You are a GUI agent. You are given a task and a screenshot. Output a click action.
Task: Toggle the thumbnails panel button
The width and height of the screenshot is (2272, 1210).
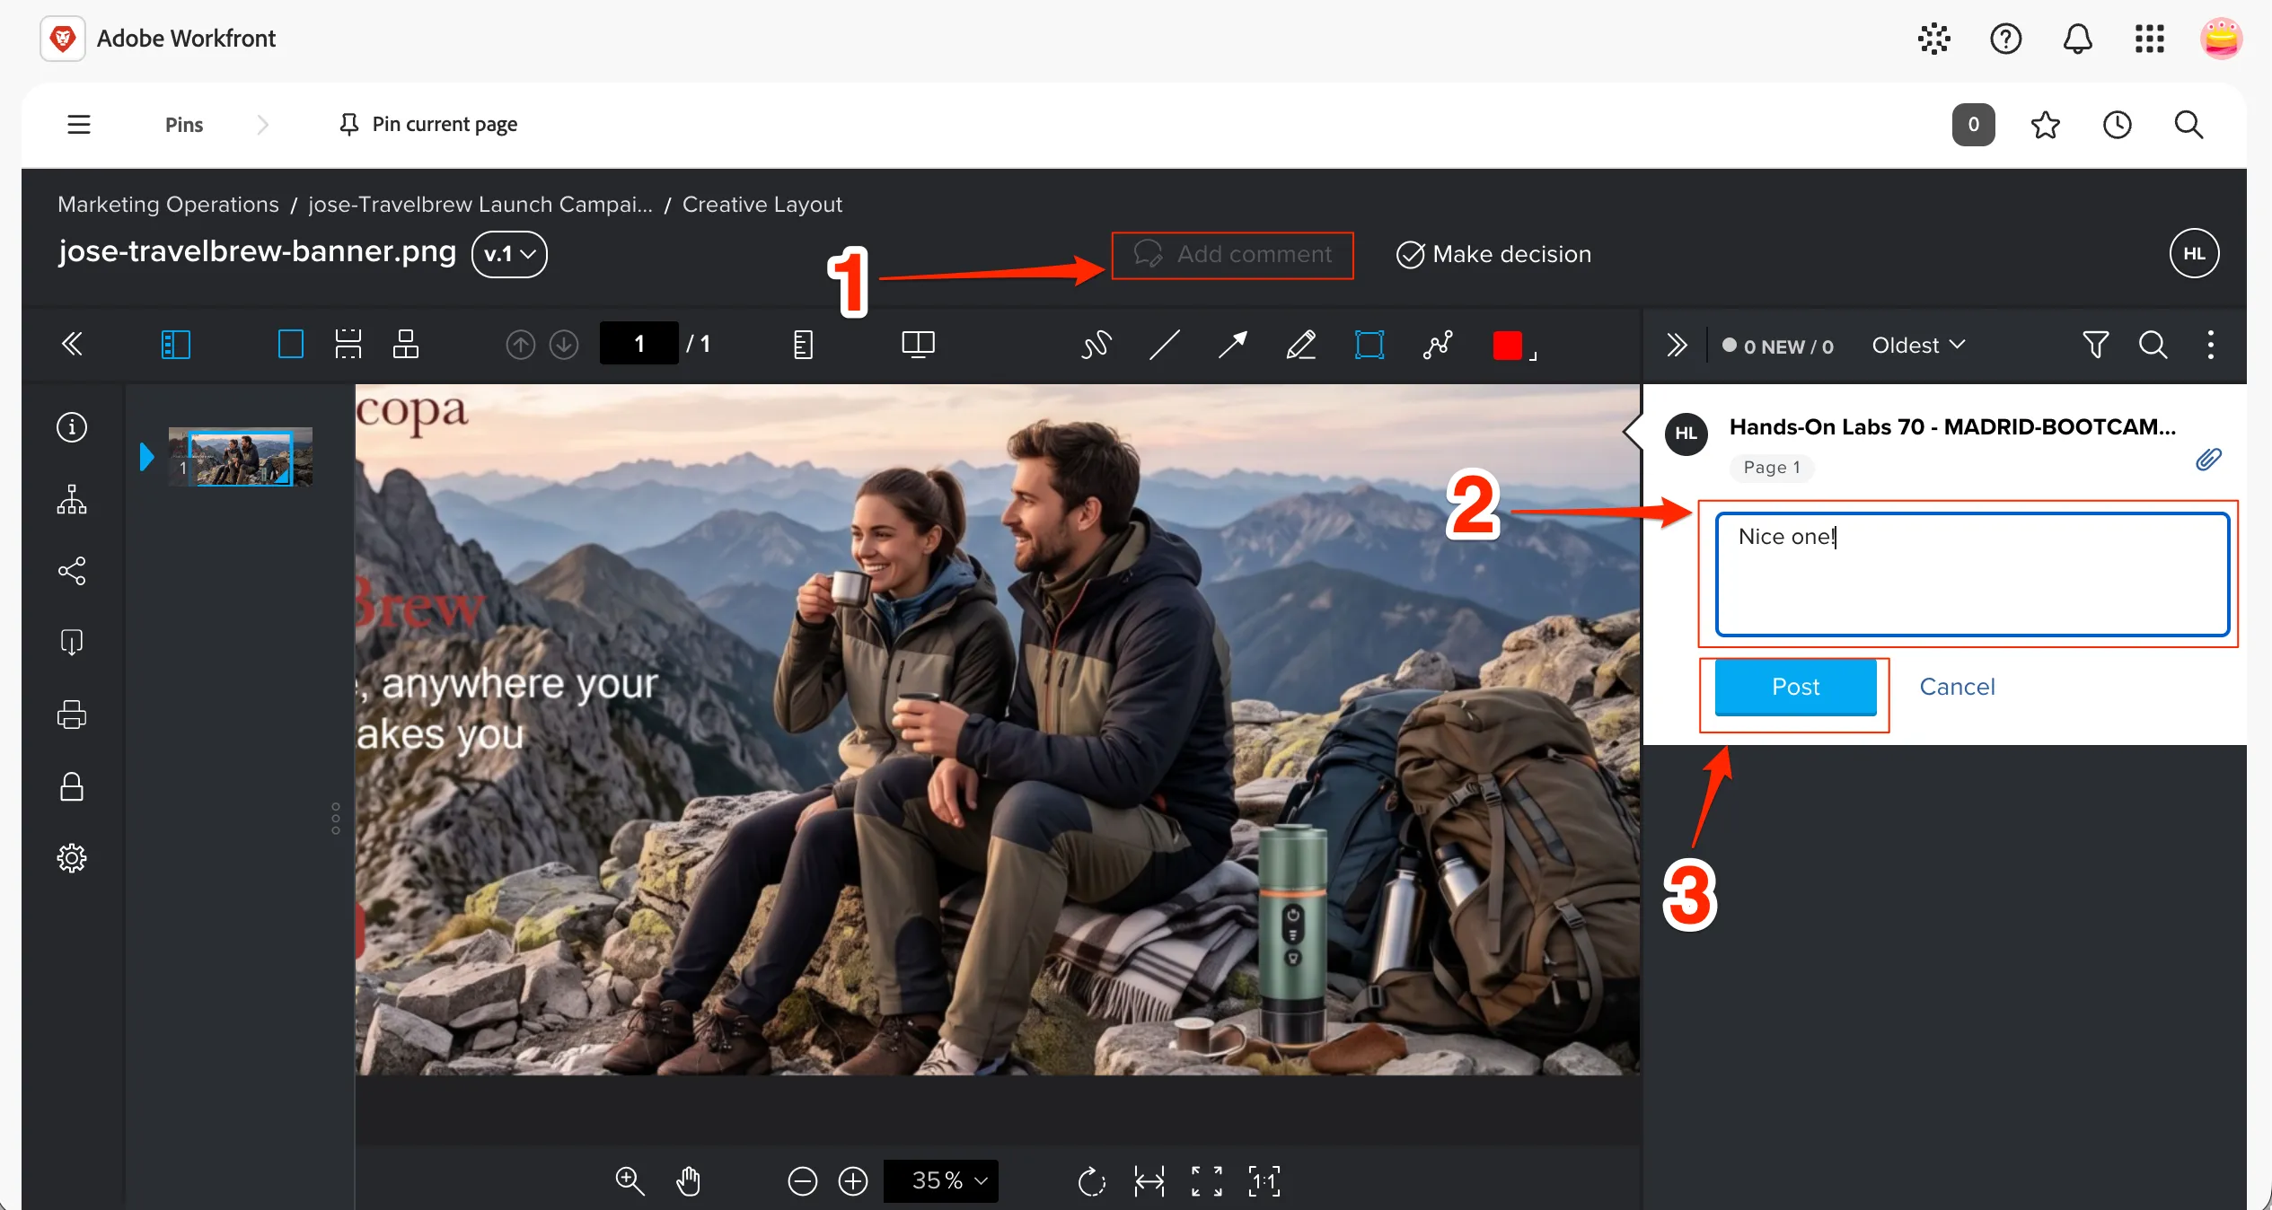[x=176, y=345]
